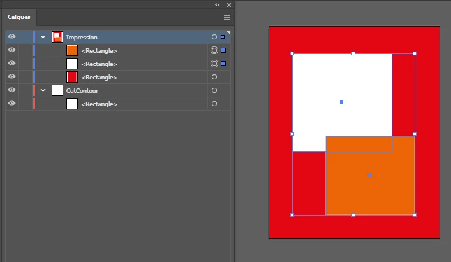Screen dimensions: 451x262
Task: Click the white Rectangle thumbnail in Impression
Action: coord(72,64)
